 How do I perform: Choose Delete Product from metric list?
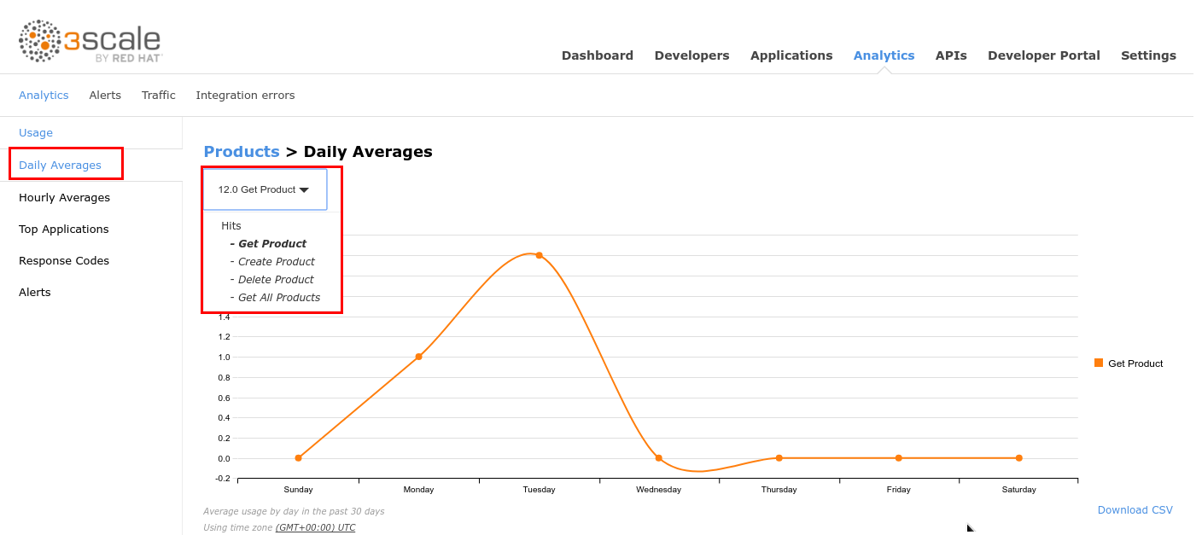(276, 280)
